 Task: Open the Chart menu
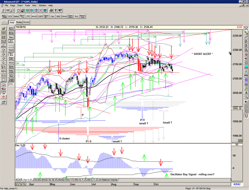click(x=20, y=6)
